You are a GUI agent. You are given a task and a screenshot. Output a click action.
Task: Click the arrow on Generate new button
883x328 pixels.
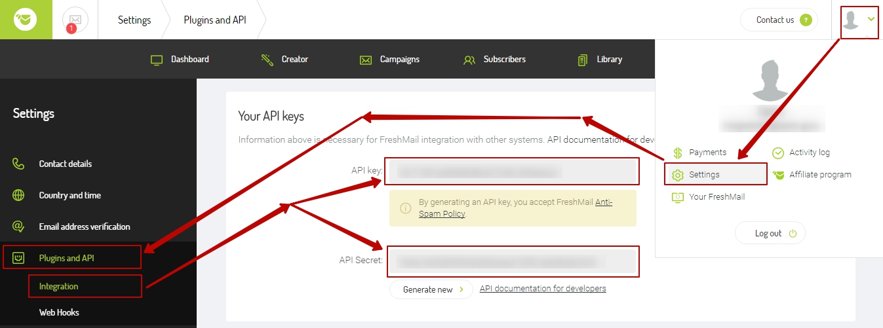pyautogui.click(x=461, y=289)
